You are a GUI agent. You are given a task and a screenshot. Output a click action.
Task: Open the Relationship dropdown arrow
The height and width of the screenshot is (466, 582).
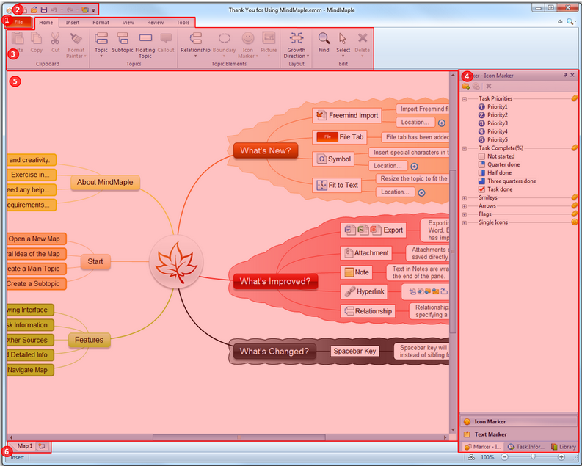tap(195, 56)
